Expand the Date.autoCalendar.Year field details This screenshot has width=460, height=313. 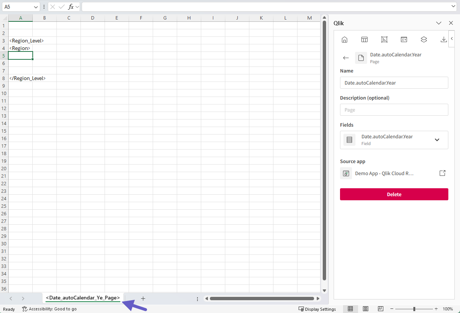click(437, 140)
